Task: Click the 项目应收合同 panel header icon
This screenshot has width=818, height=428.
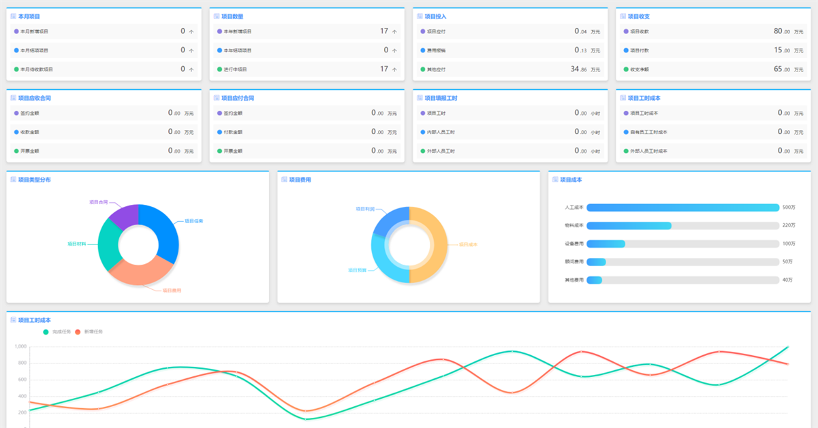Action: point(14,98)
